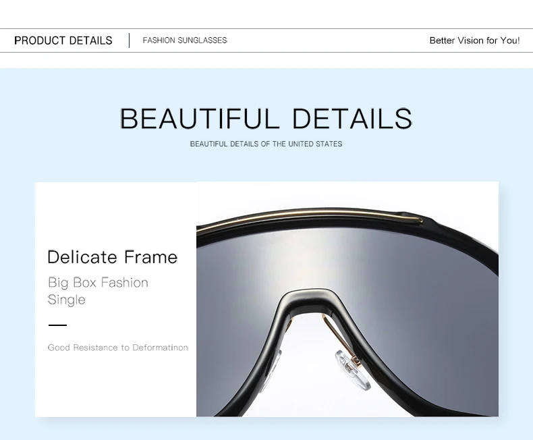Viewport: 533px width, 440px height.
Task: Click the gold nose pad arm
Action: tap(341, 337)
